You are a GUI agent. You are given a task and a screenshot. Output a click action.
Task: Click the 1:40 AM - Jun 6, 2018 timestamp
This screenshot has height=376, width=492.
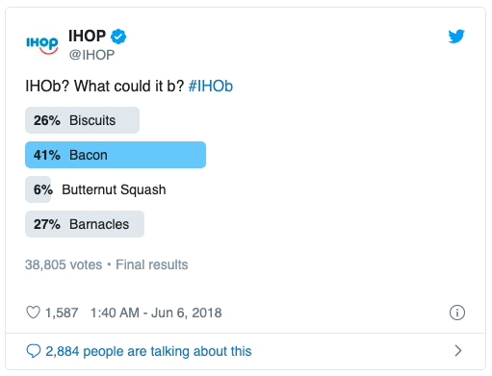[x=156, y=313]
